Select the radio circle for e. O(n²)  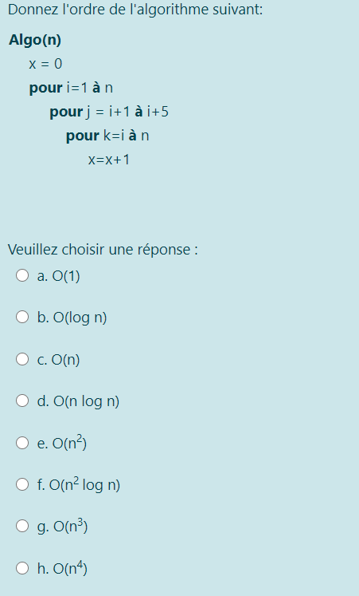[22, 443]
